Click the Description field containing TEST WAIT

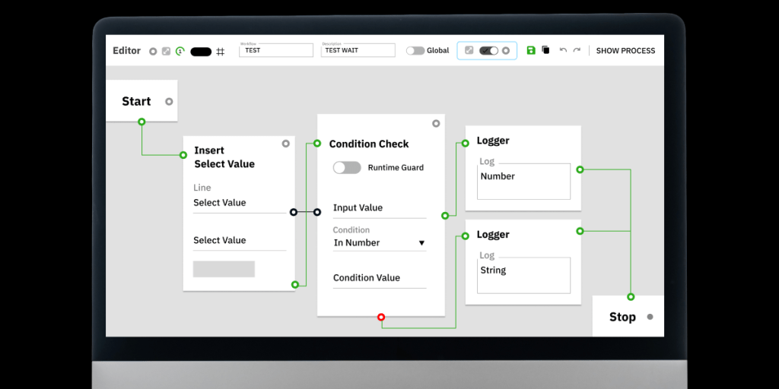coord(358,50)
